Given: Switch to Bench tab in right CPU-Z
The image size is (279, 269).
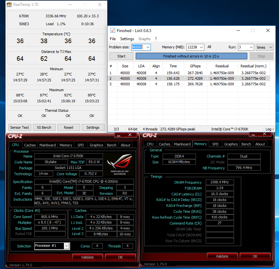Looking at the screenshot, I should click(246, 144).
